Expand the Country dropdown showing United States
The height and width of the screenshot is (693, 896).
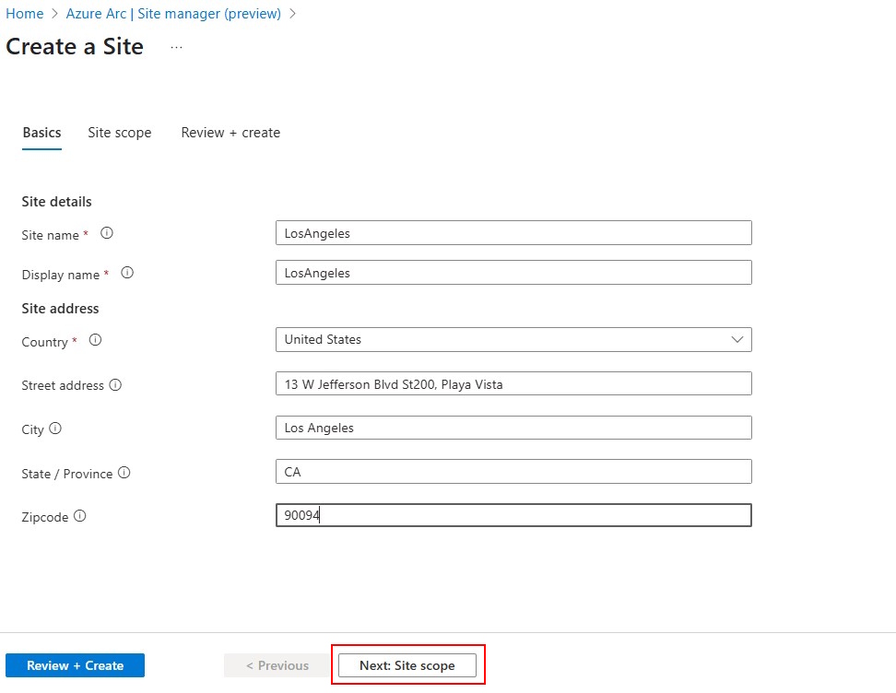[513, 339]
